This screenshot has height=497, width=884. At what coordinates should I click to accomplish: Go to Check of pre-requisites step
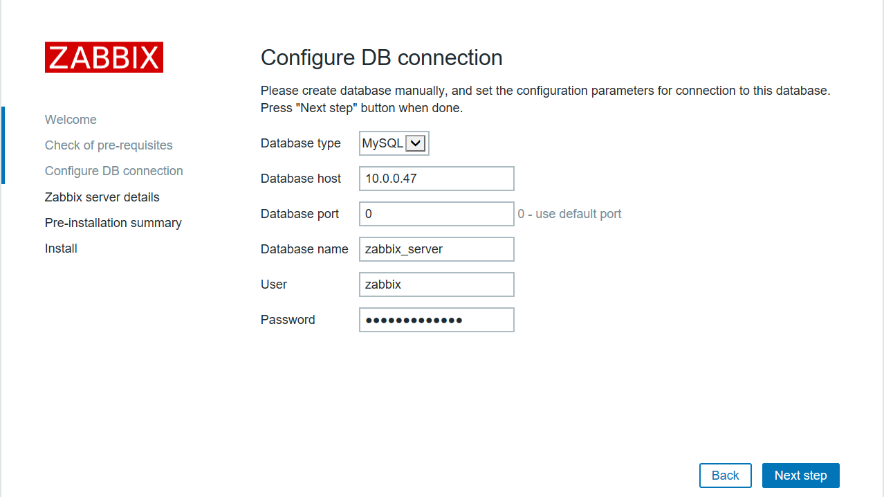109,145
